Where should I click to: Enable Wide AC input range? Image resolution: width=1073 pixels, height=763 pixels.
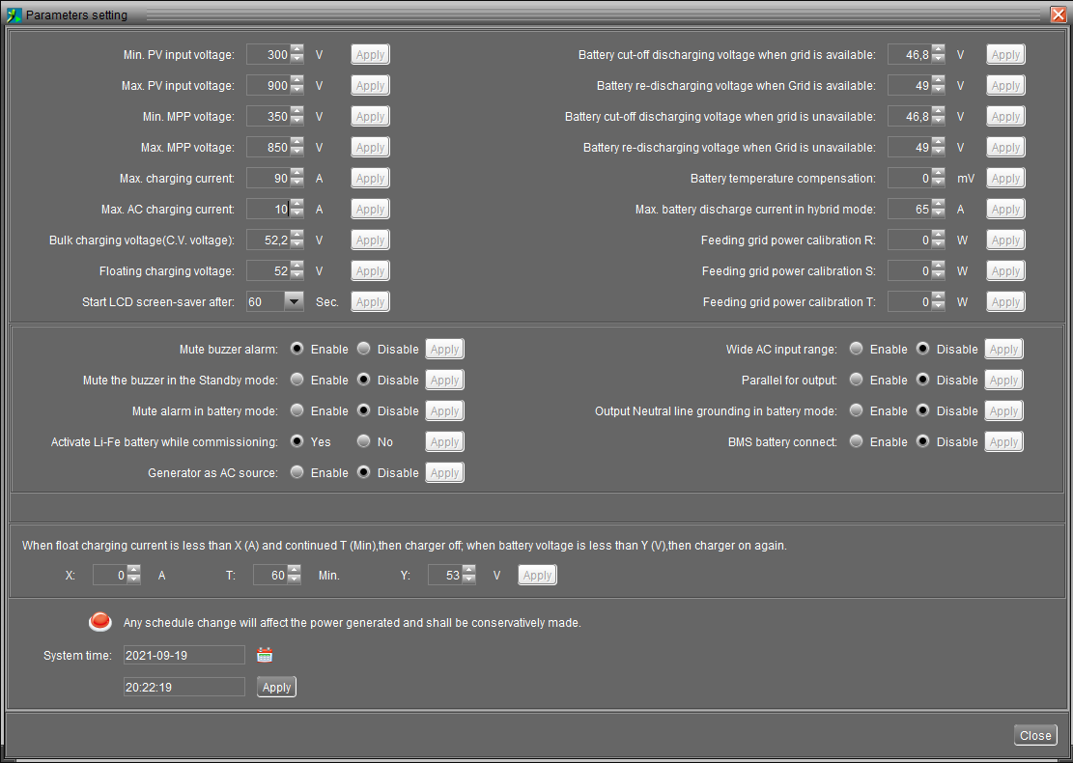point(857,349)
